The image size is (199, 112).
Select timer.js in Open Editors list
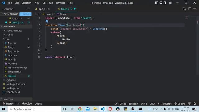point(16,22)
